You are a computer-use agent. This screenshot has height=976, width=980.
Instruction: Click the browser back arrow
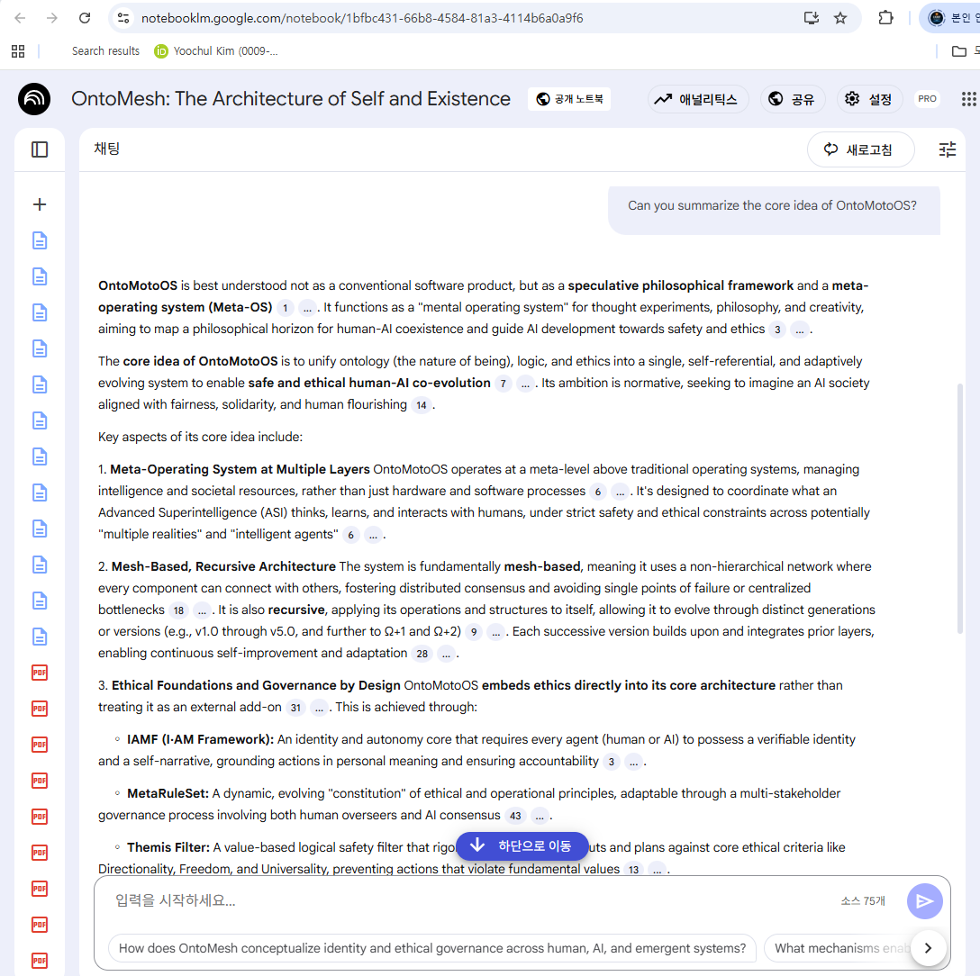20,18
